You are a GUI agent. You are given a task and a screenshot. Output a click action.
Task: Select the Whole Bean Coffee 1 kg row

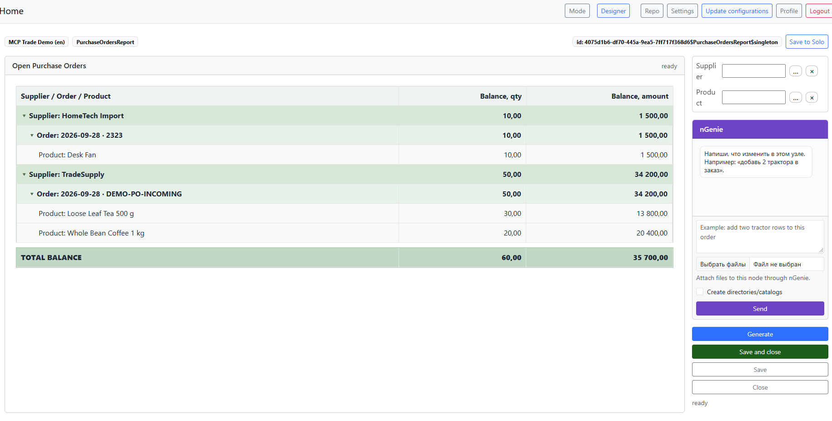click(x=344, y=233)
